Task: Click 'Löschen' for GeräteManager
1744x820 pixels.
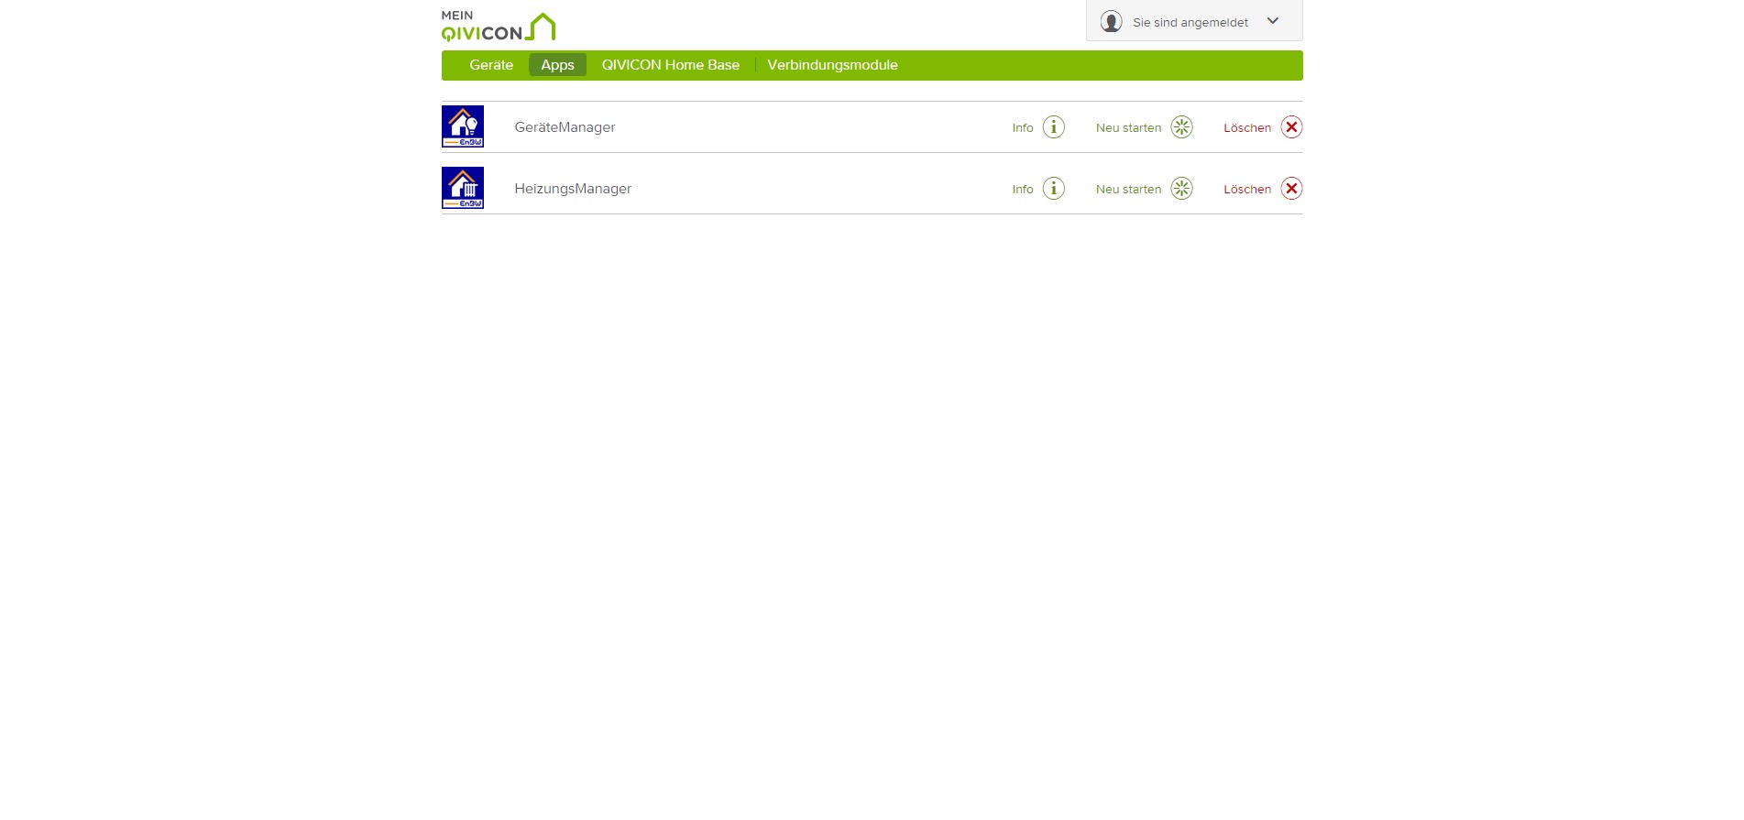Action: [x=1247, y=128]
